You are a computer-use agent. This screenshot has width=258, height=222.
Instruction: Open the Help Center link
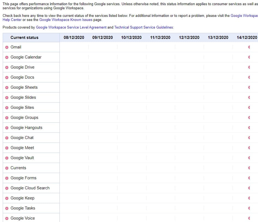tap(12, 20)
